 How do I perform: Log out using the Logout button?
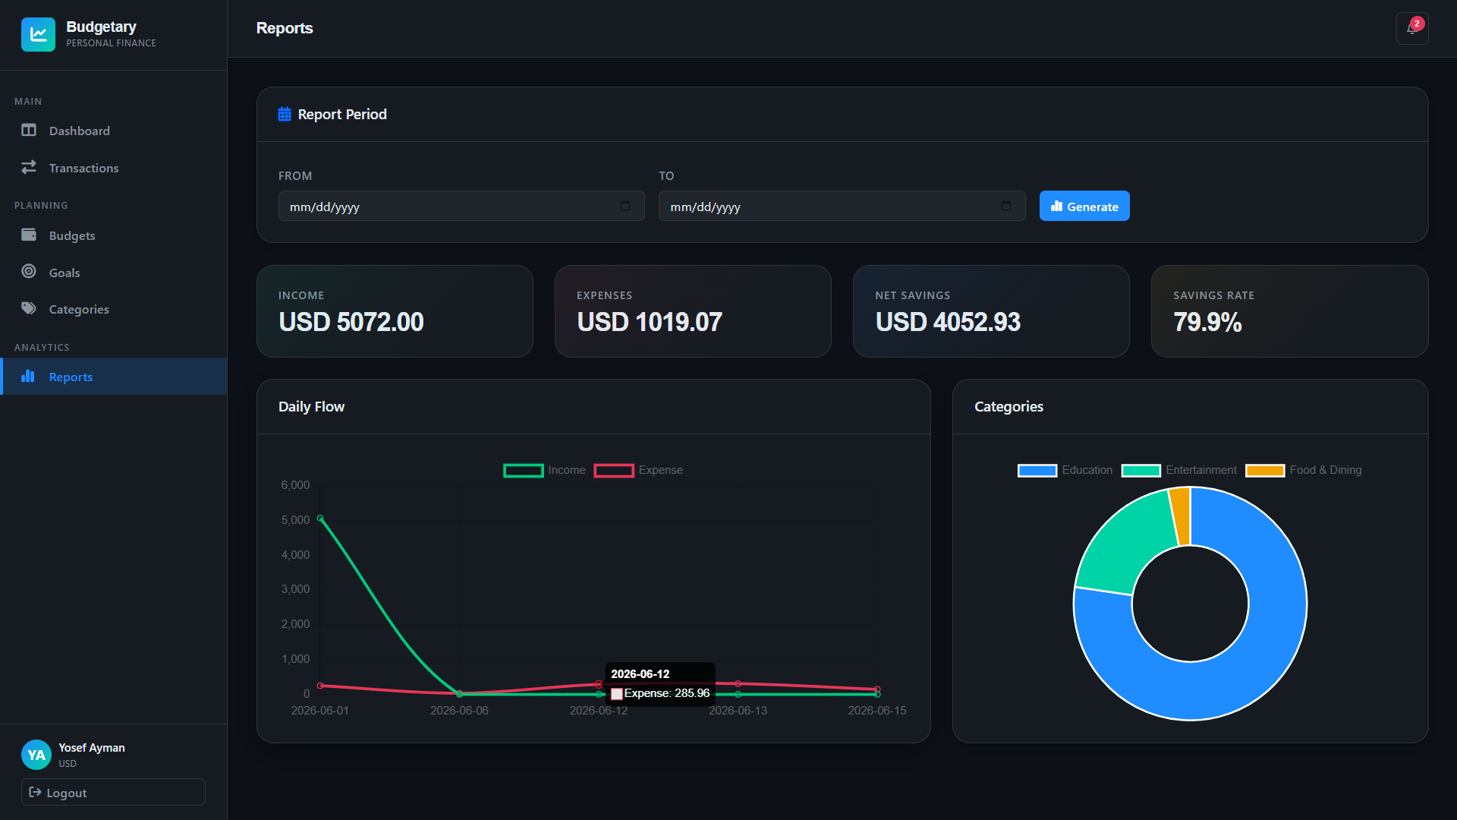(x=113, y=792)
